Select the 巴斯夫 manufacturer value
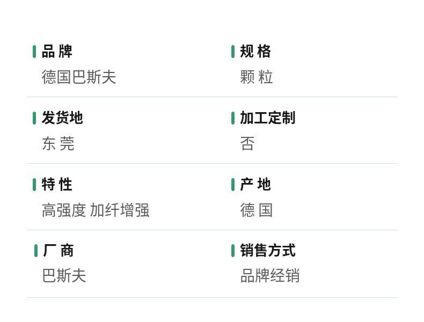 tap(64, 276)
